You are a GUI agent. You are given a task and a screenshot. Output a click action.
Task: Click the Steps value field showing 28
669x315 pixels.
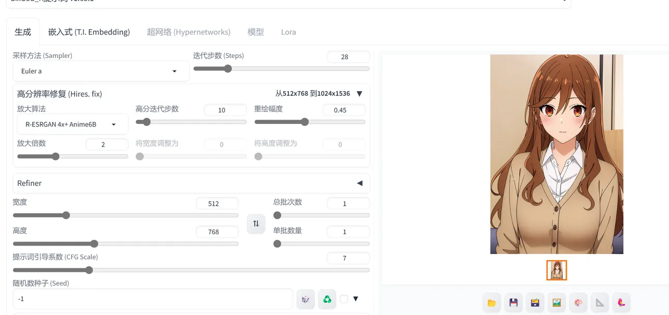click(349, 57)
